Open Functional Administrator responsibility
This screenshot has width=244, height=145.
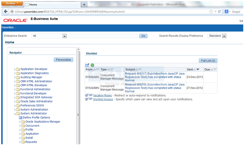[x=35, y=89]
